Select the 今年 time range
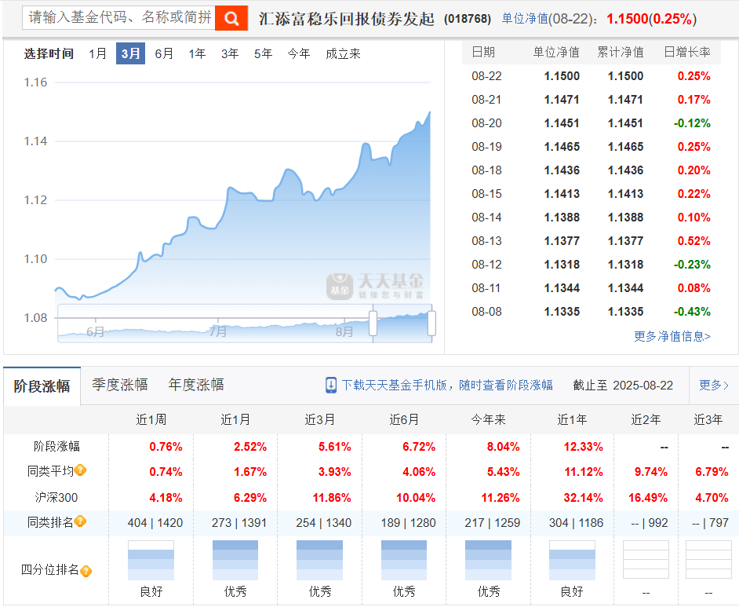739x607 pixels. pos(299,53)
